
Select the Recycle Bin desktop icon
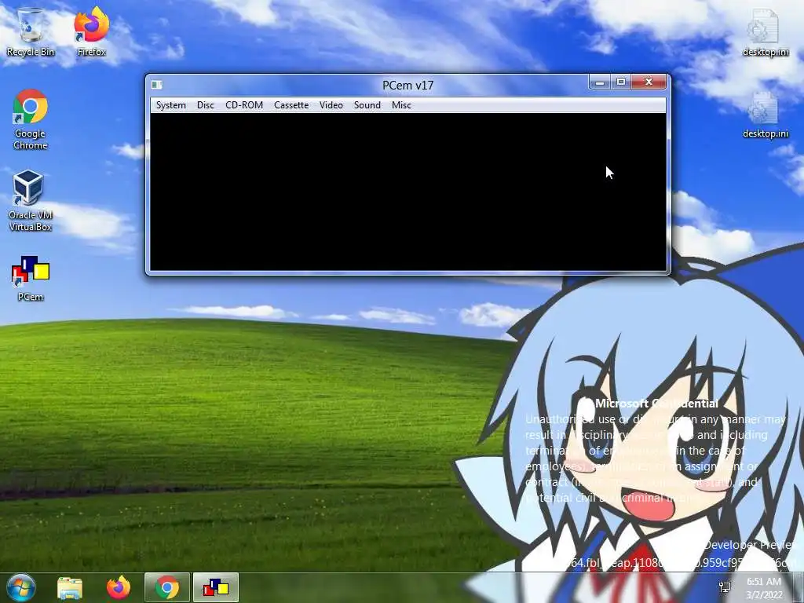31,31
